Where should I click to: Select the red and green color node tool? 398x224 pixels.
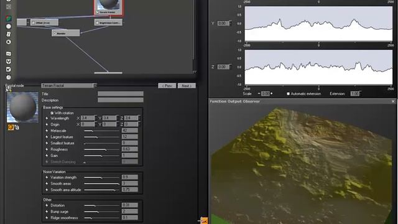pos(9,19)
